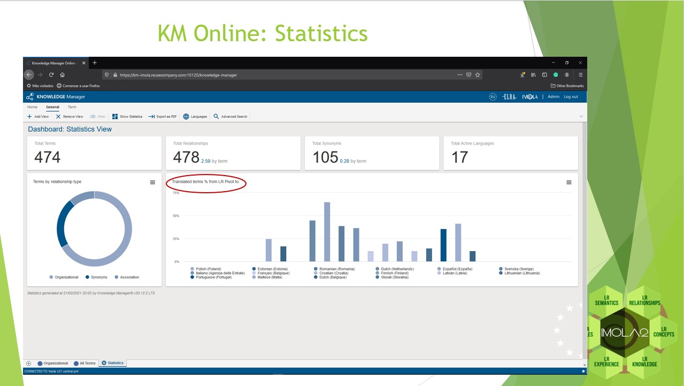This screenshot has height=386, width=684.
Task: Toggle the Organizational series in chart legend
Action: [x=64, y=277]
